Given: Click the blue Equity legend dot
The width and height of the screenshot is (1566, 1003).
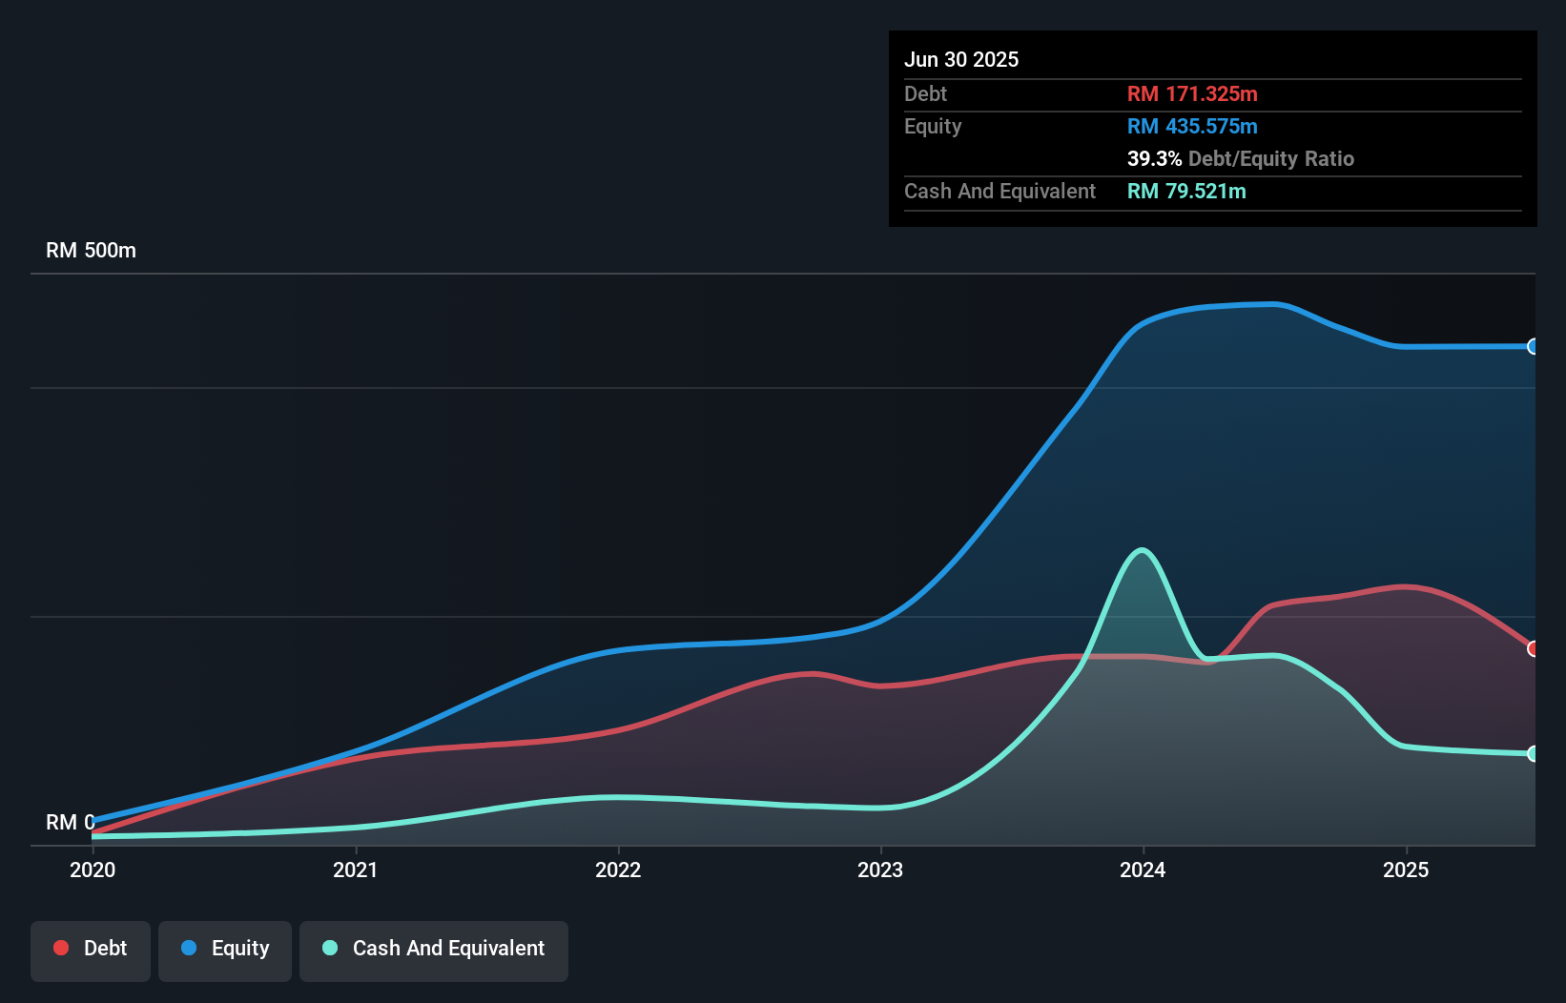Looking at the screenshot, I should [190, 948].
